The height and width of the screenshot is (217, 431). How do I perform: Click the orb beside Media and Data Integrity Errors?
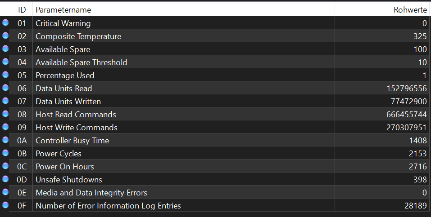5,192
